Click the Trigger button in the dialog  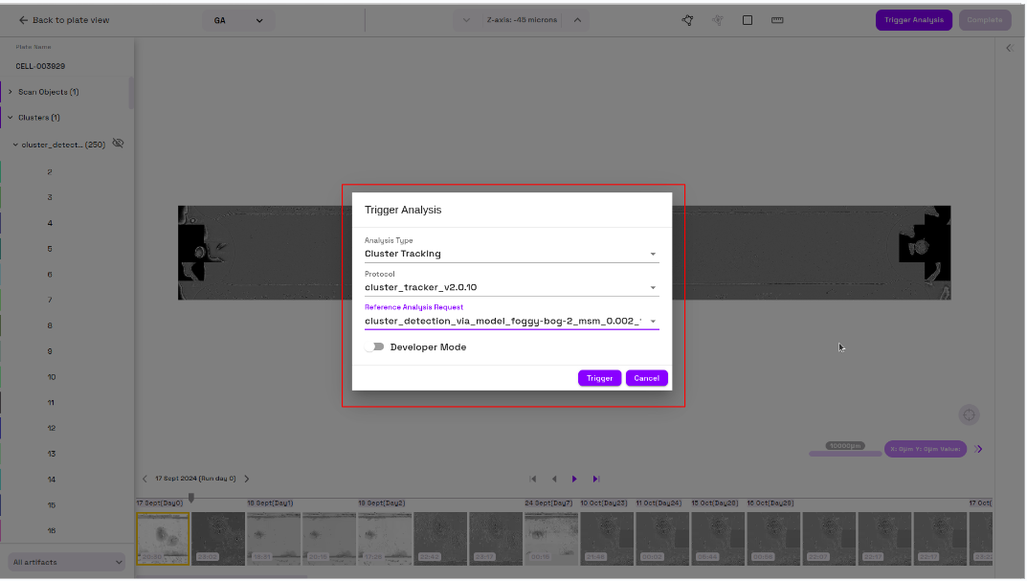point(599,377)
